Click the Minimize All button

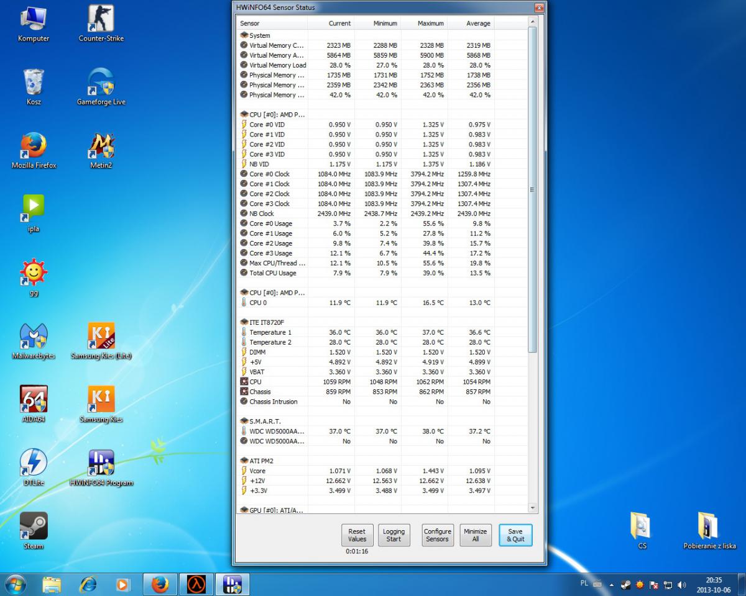476,535
